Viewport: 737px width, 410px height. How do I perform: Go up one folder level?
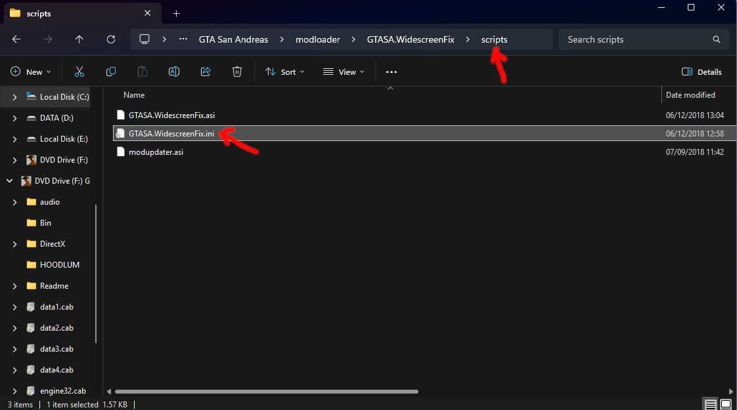tap(79, 39)
